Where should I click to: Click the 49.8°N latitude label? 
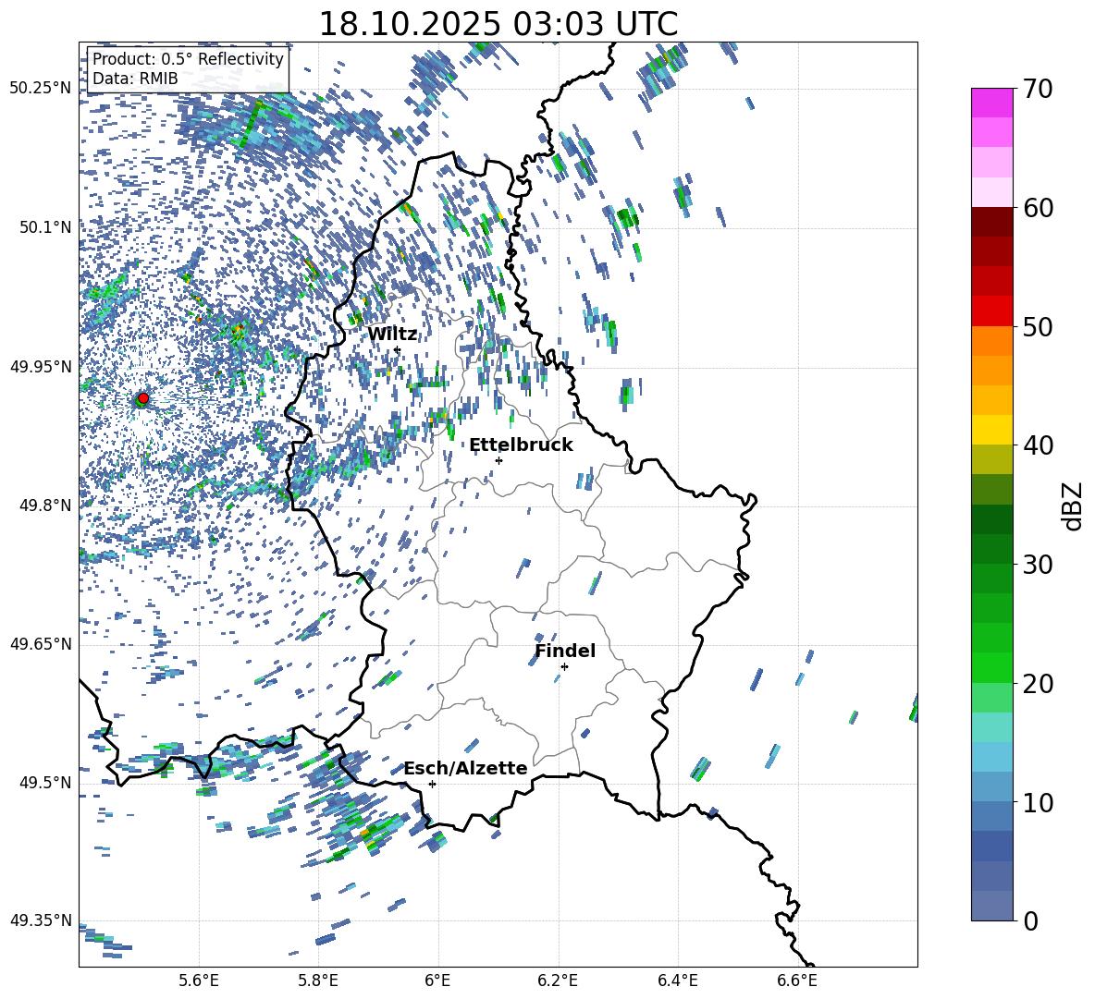(45, 506)
